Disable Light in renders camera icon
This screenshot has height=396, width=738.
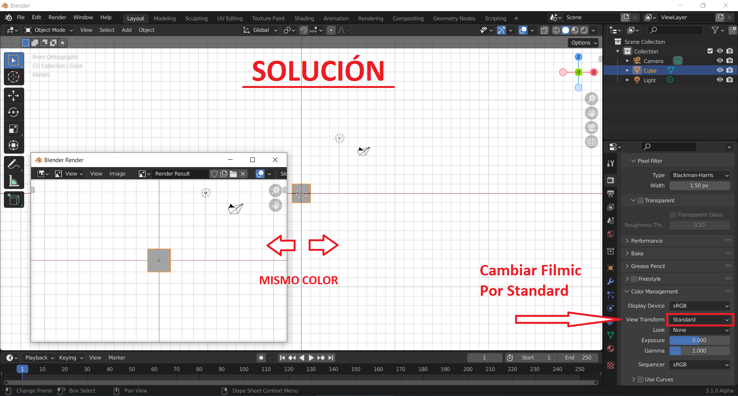(730, 80)
